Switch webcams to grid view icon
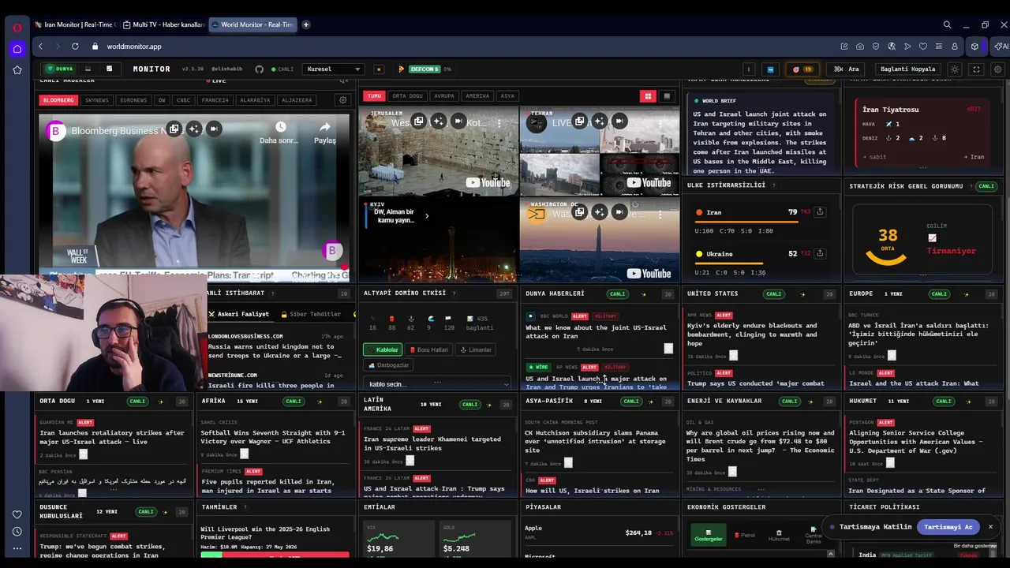Screen dimensions: 1010x568 (x=648, y=96)
